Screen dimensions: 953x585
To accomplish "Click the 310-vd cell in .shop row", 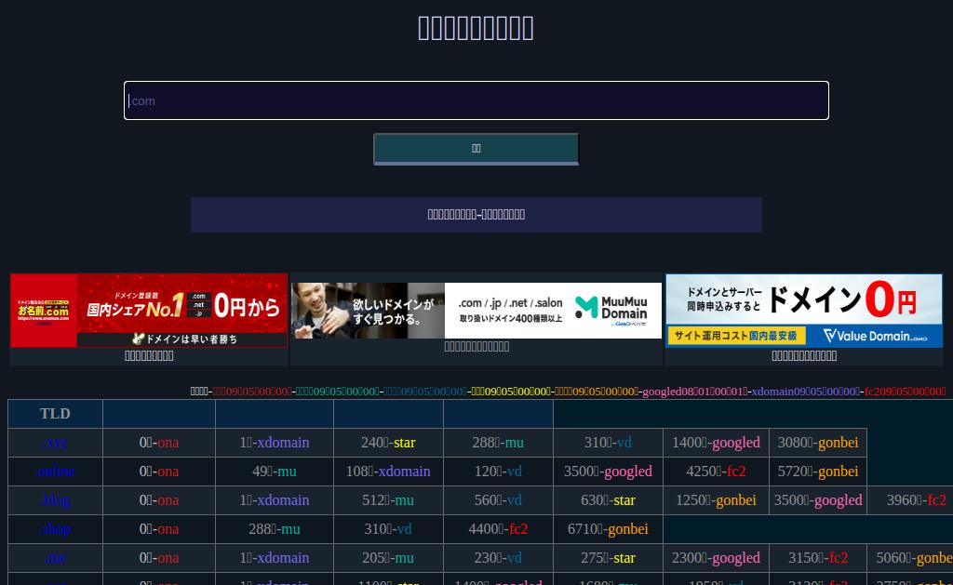I will pos(388,529).
